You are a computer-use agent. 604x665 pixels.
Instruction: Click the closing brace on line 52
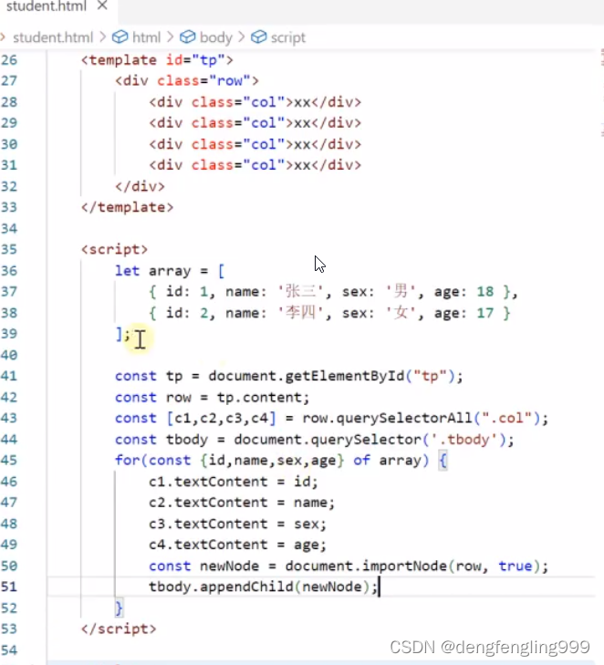(120, 608)
